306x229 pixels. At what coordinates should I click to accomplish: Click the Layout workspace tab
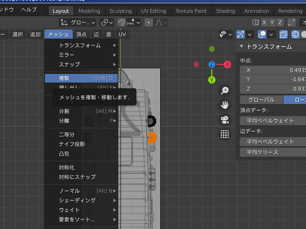click(x=61, y=11)
